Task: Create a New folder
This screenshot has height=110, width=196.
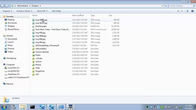Action: tap(56, 11)
